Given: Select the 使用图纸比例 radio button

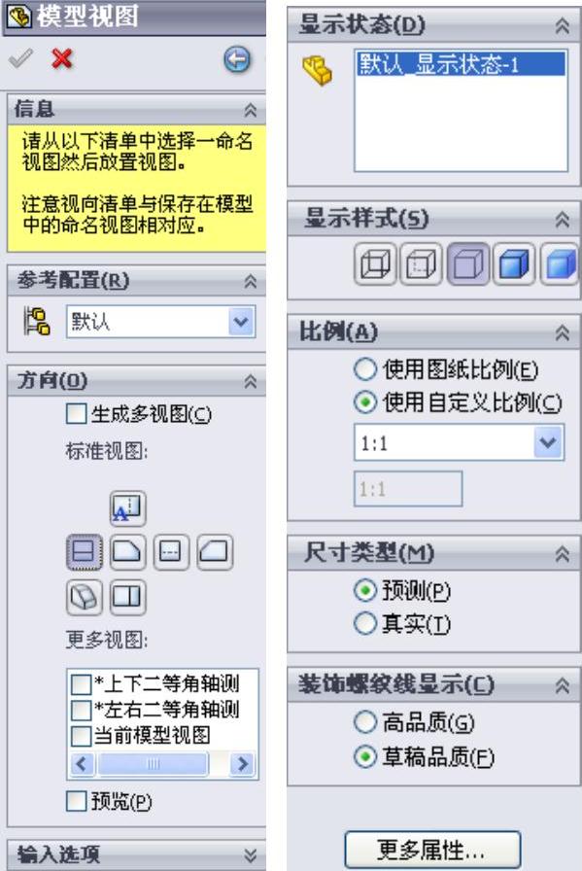Looking at the screenshot, I should [x=365, y=369].
